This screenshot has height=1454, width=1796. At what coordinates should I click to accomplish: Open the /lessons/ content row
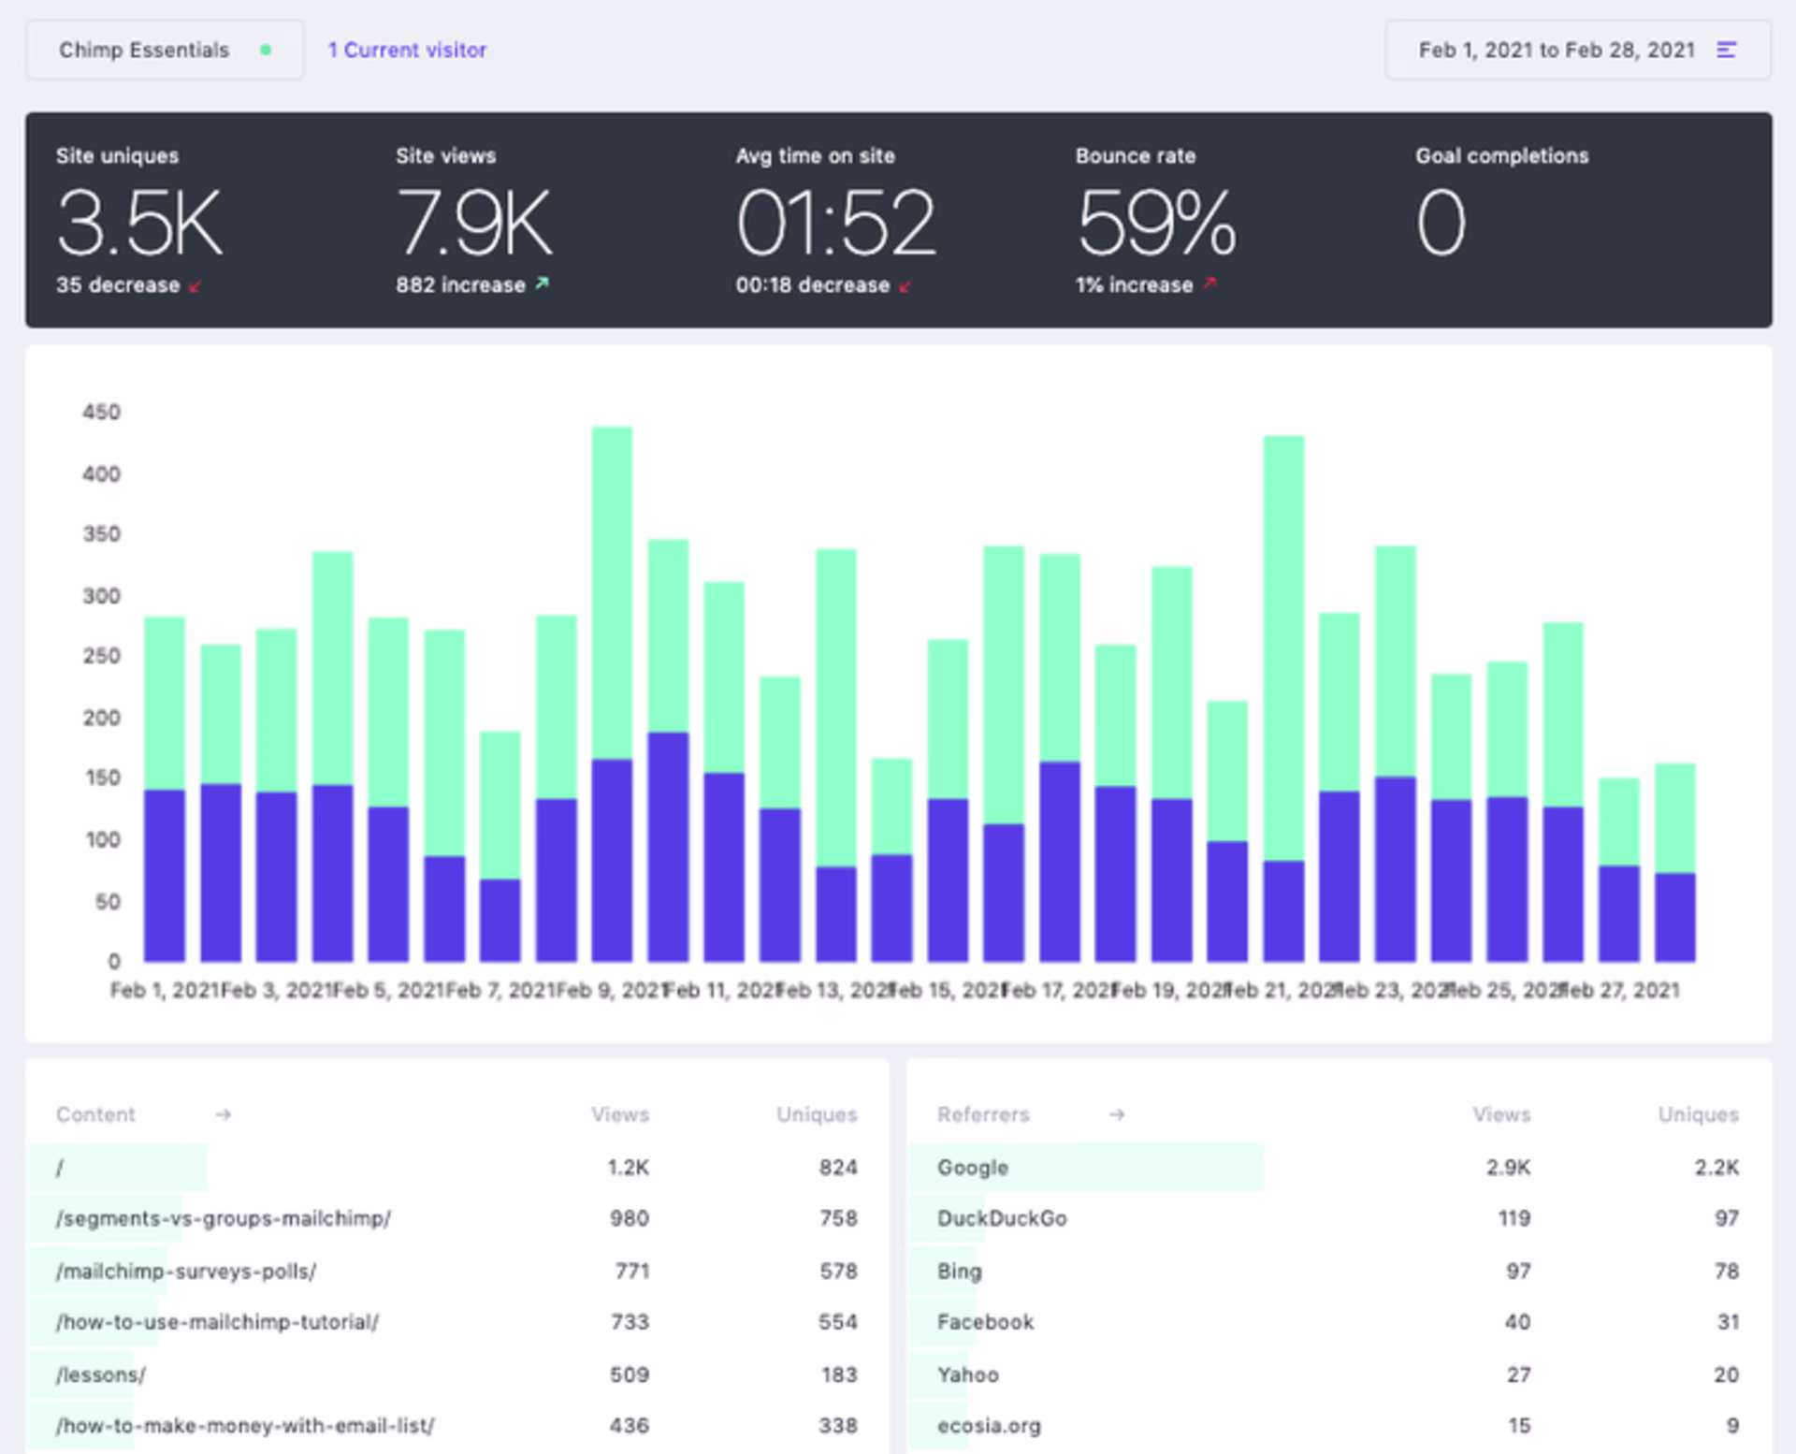coord(101,1374)
